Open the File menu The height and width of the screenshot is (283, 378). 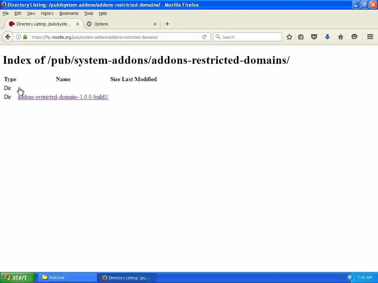(6, 14)
